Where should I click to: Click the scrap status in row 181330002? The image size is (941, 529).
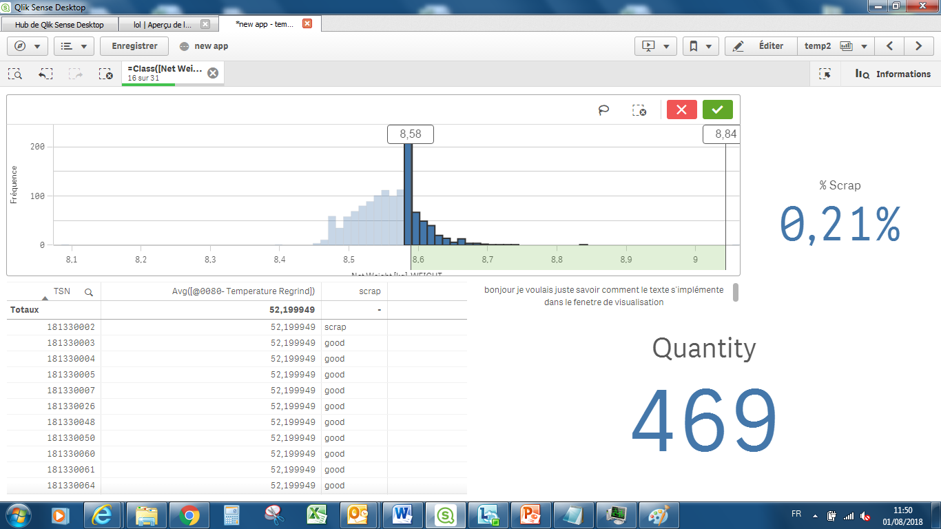(335, 327)
